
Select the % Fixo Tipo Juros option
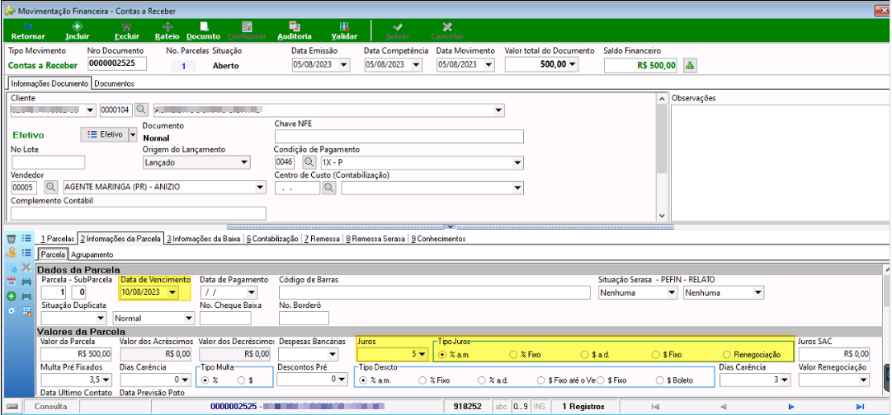526,354
